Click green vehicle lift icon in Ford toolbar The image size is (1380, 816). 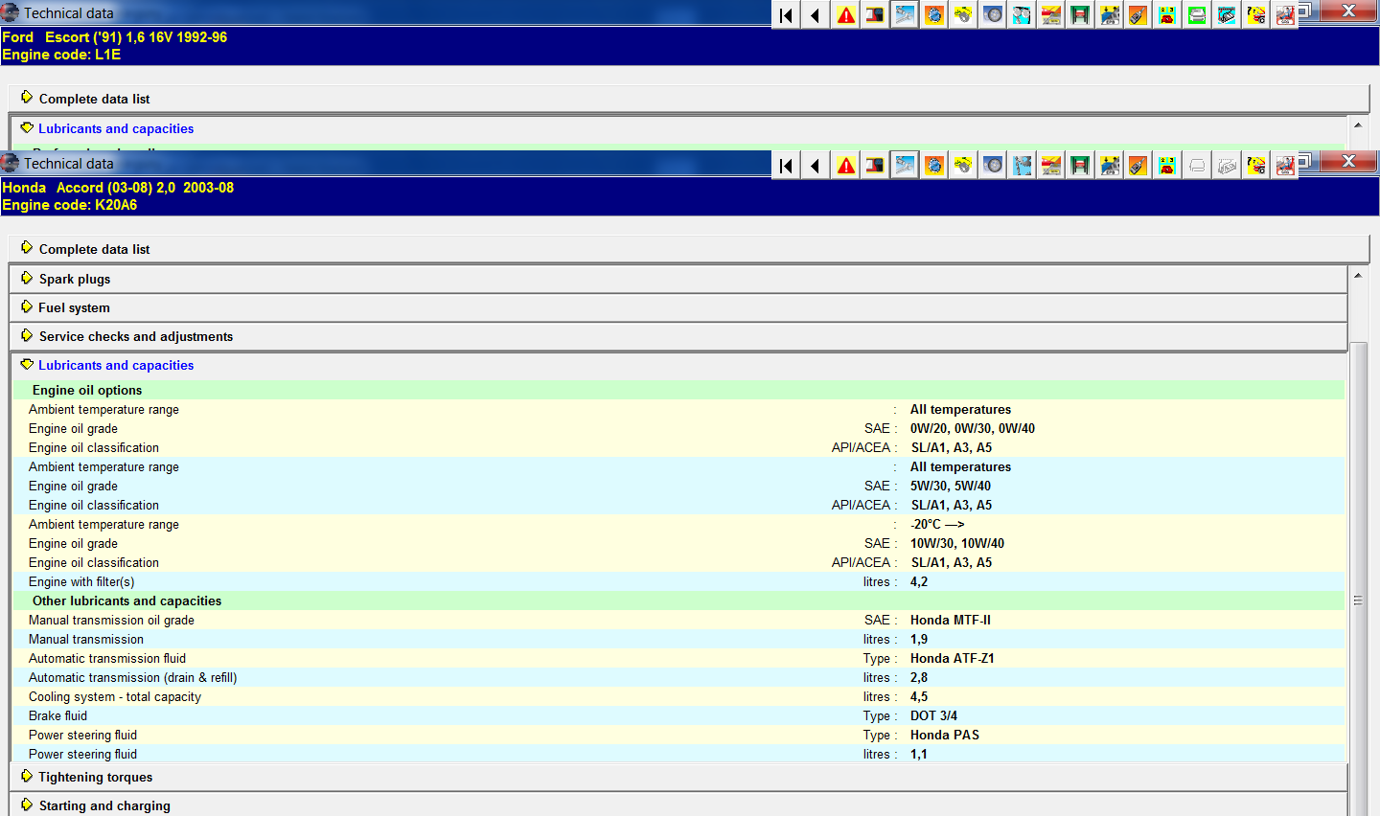1080,15
